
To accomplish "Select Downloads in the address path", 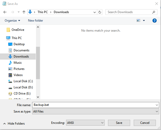I will tap(61, 12).
